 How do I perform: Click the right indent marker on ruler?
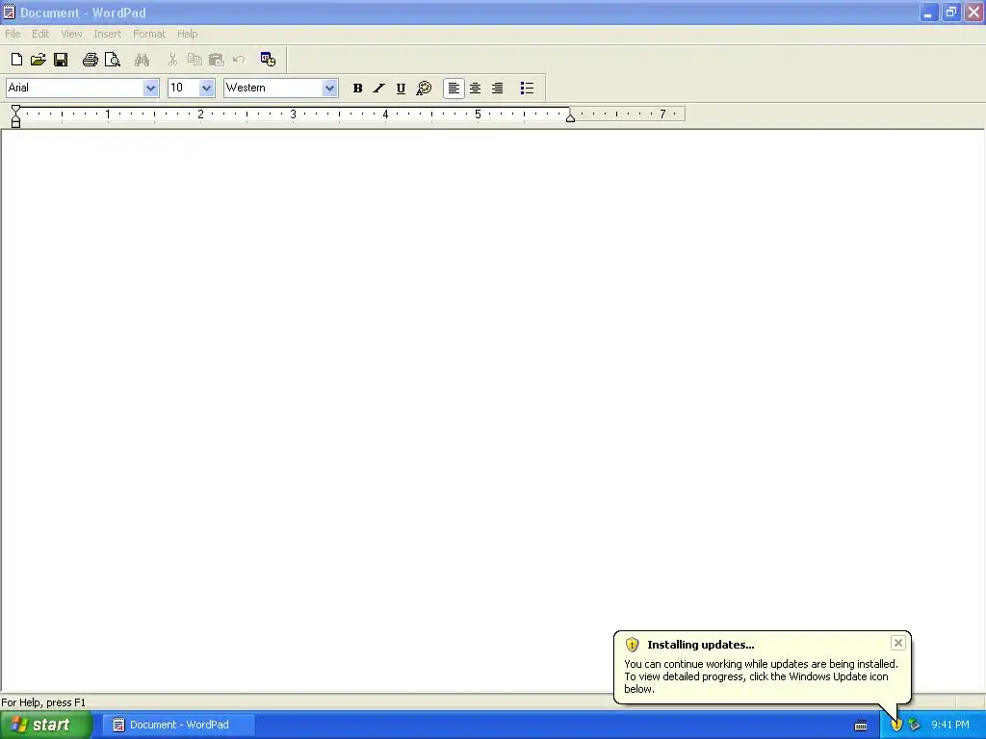point(570,117)
